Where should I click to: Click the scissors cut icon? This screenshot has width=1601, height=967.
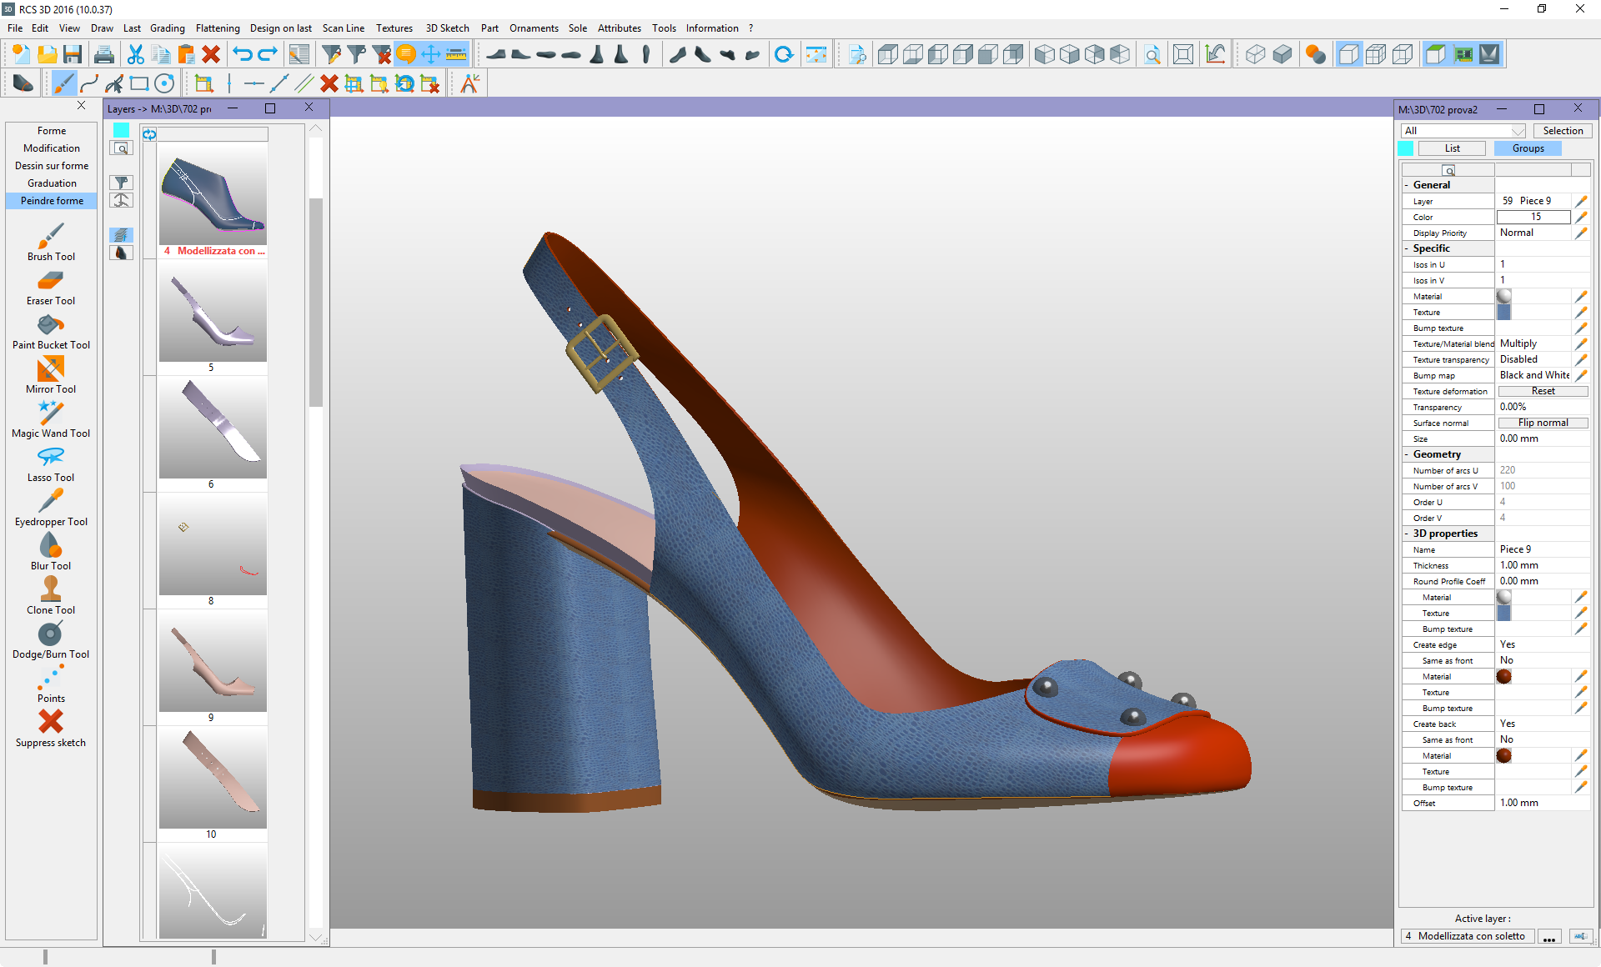(136, 55)
